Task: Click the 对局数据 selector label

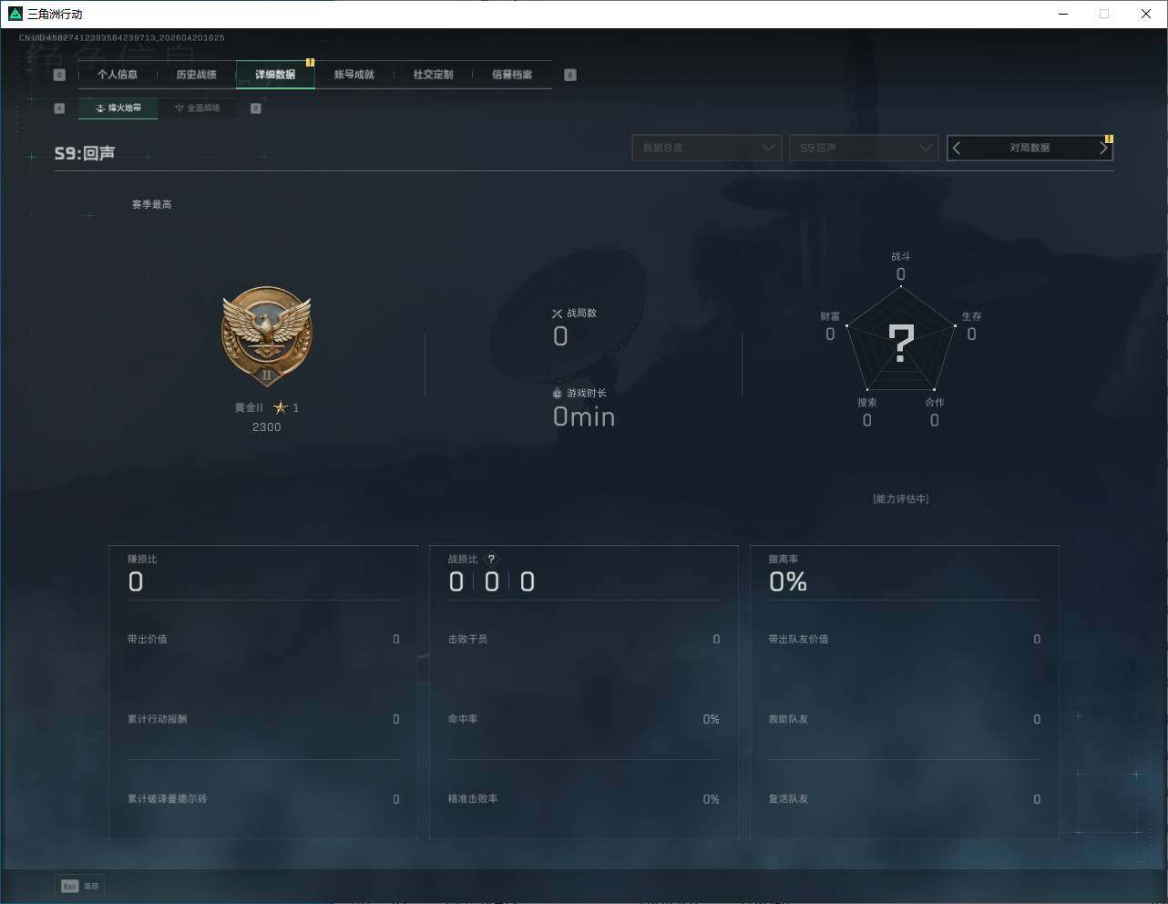Action: [x=1030, y=148]
